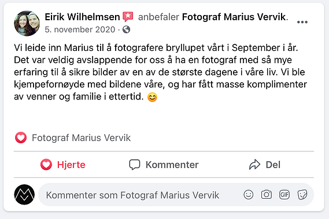Click the black M page avatar
Screen dimensions: 329x219
pos(24,195)
